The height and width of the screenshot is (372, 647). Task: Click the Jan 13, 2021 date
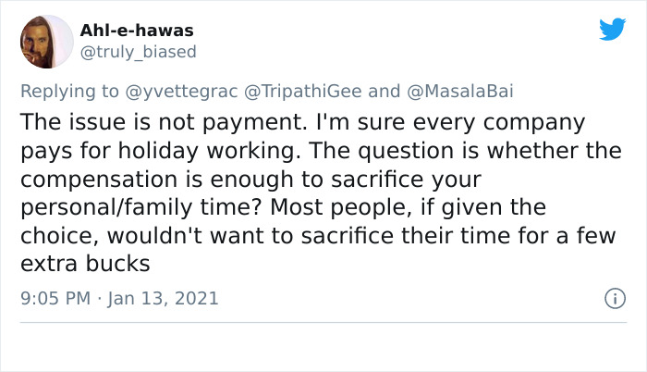pos(163,298)
